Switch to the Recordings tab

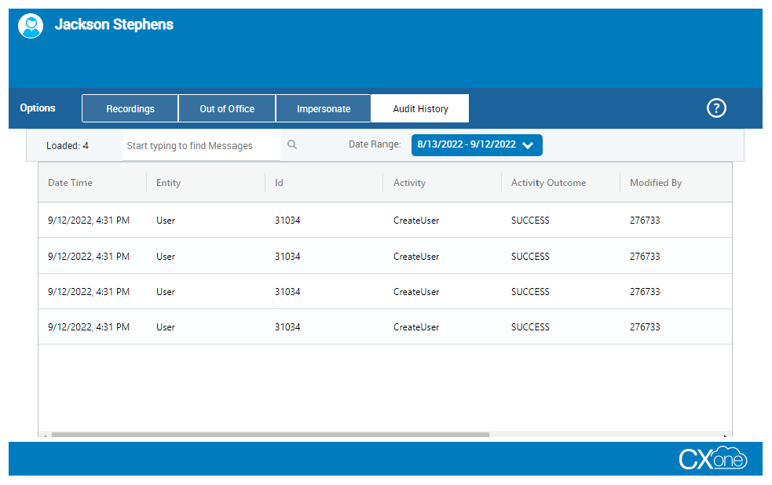(x=130, y=109)
